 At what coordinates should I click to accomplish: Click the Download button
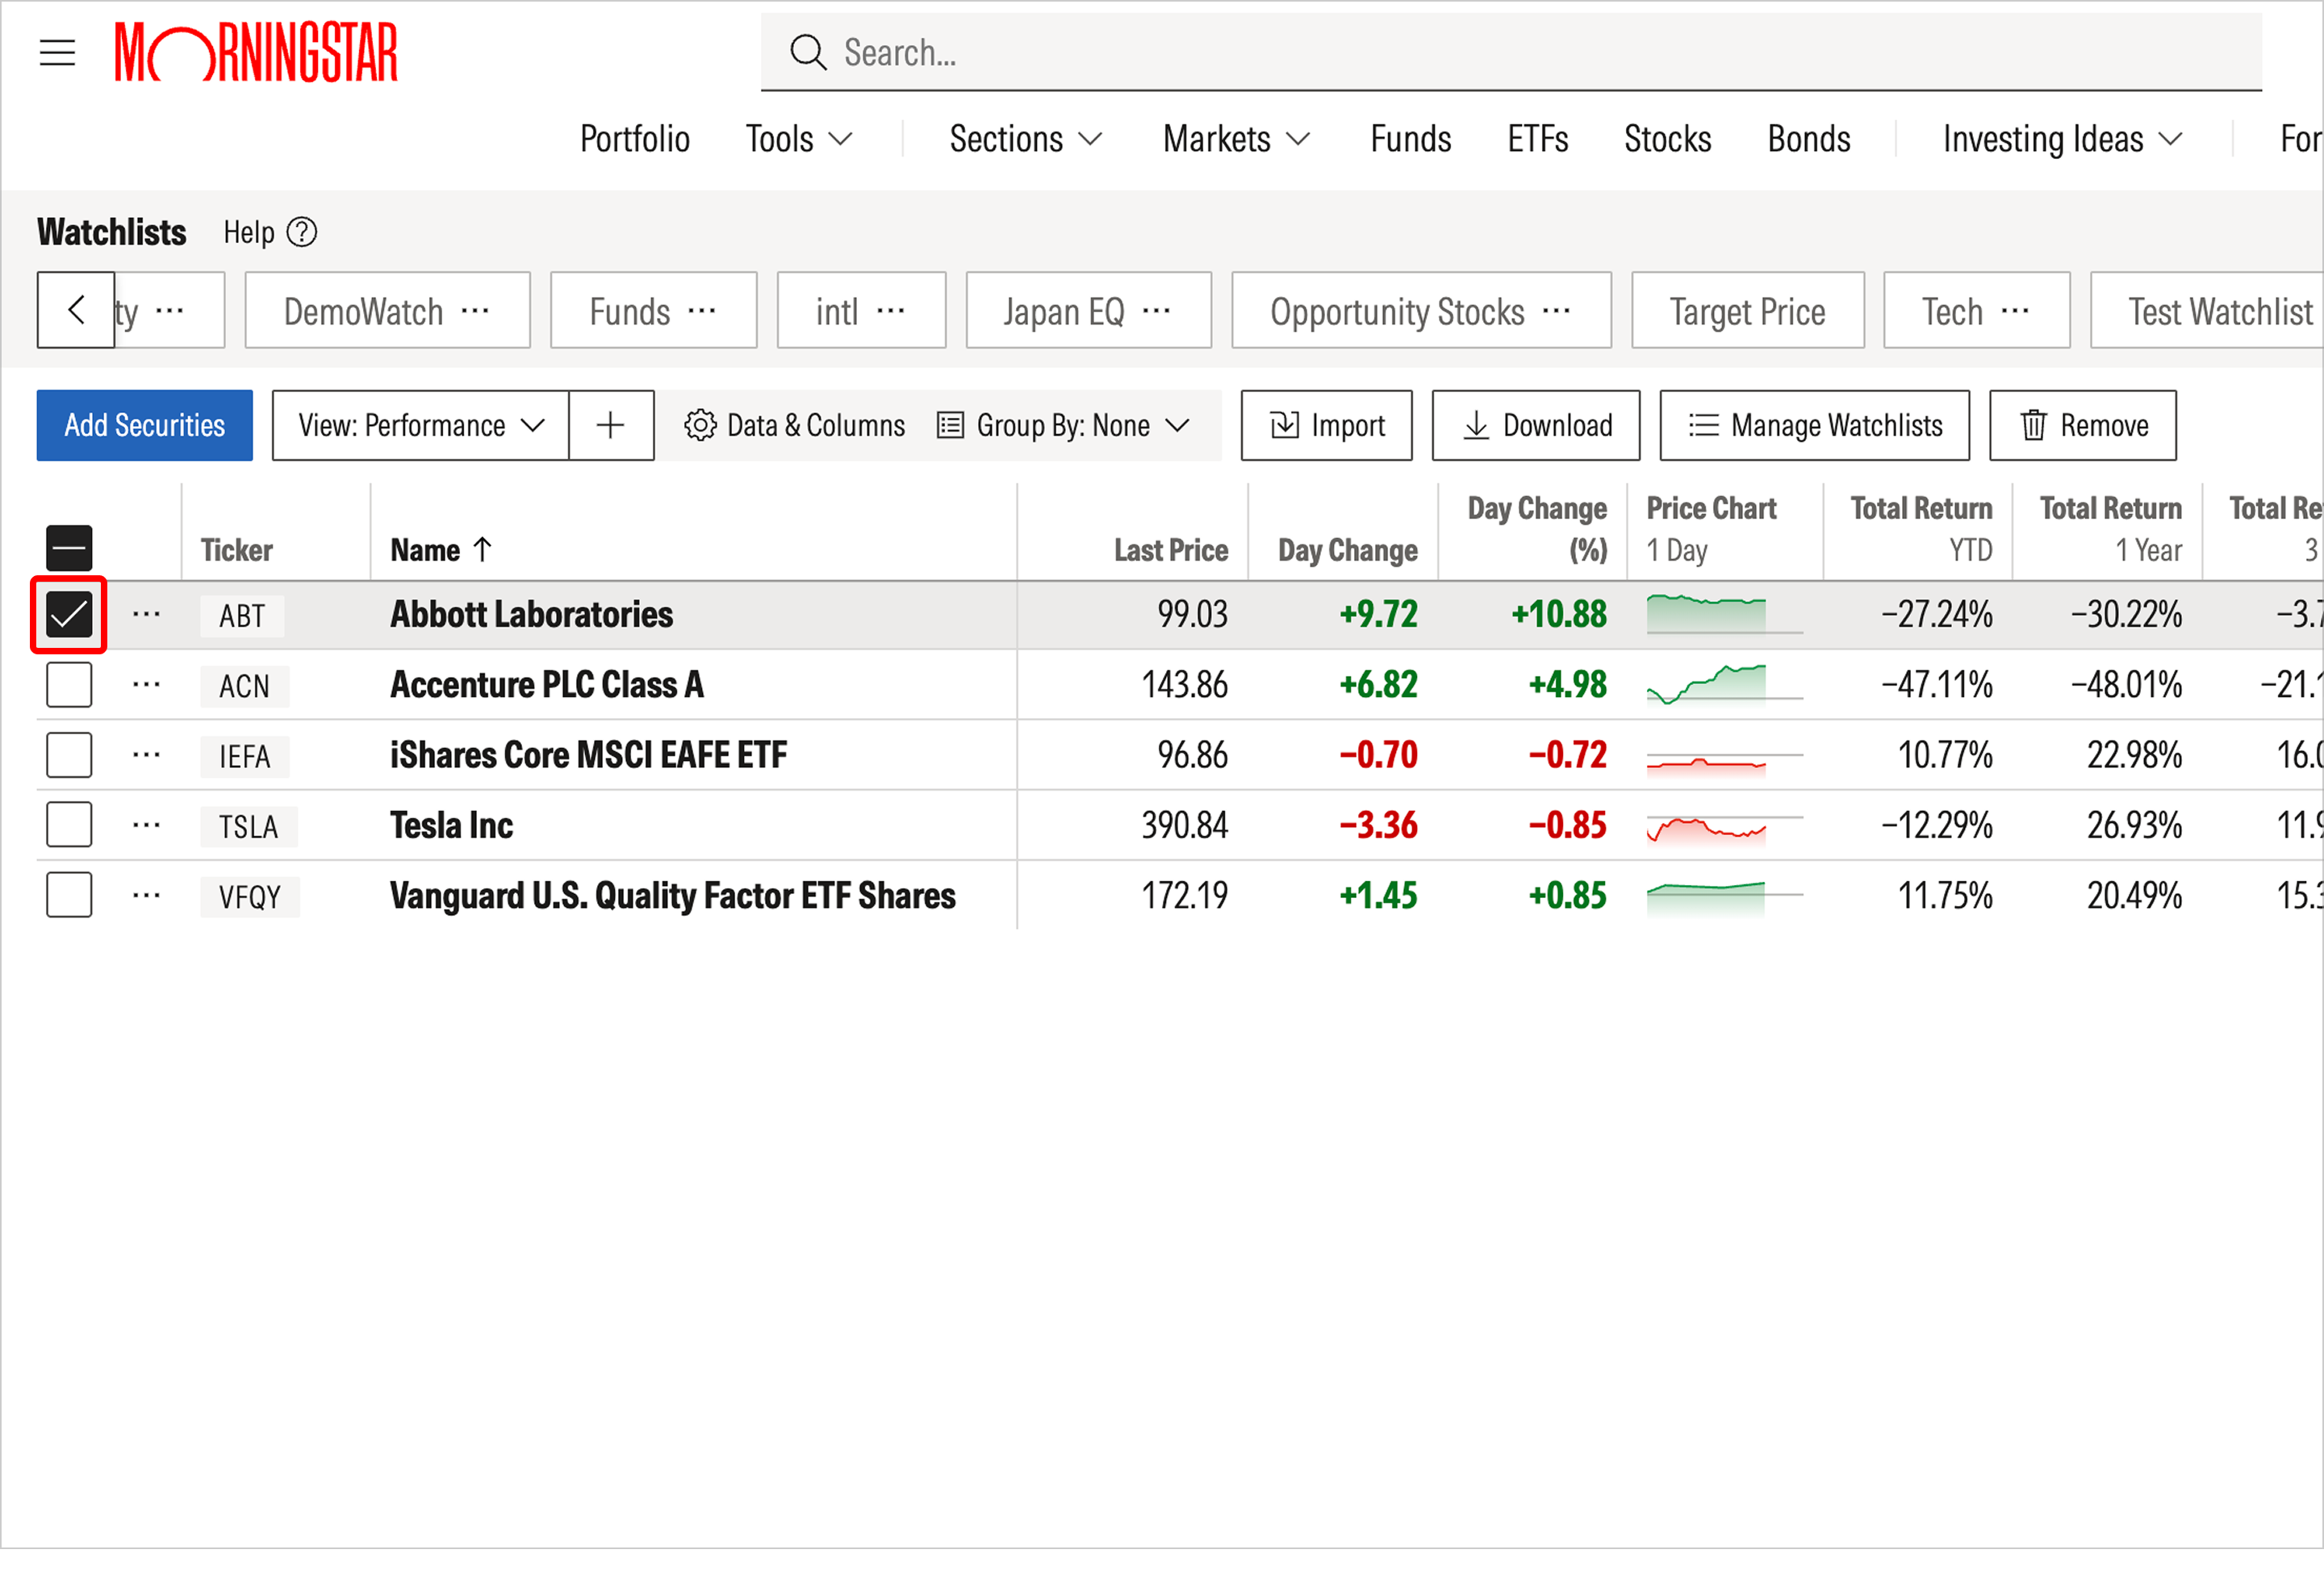point(1536,425)
